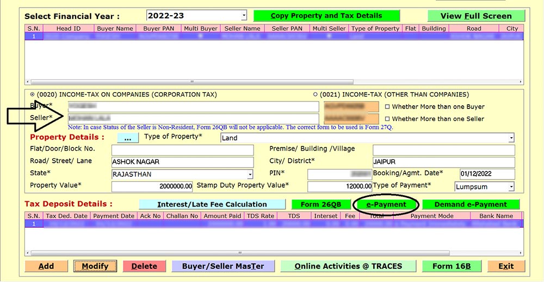Open the Select Financial Year dropdown
Image resolution: width=544 pixels, height=282 pixels.
244,16
